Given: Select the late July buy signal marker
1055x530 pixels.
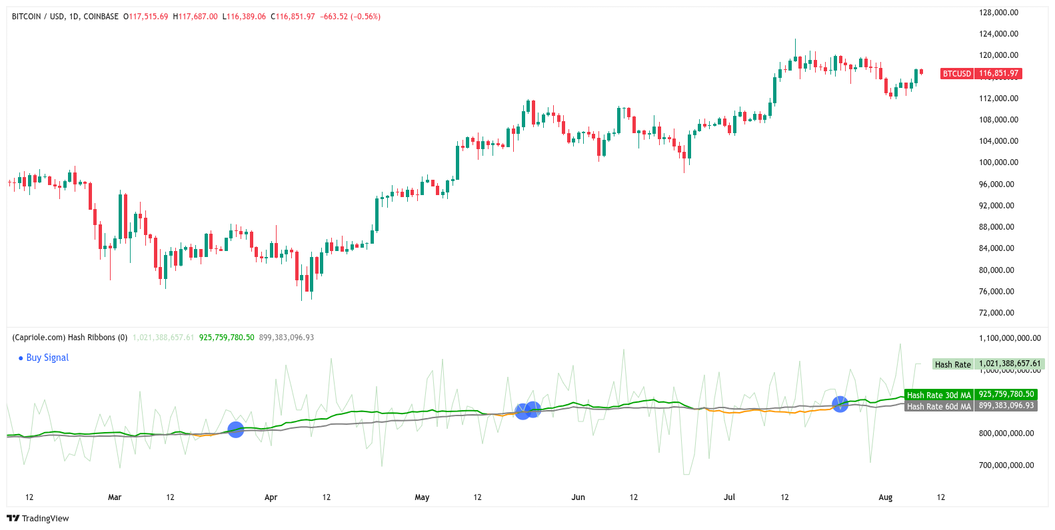Looking at the screenshot, I should click(840, 403).
